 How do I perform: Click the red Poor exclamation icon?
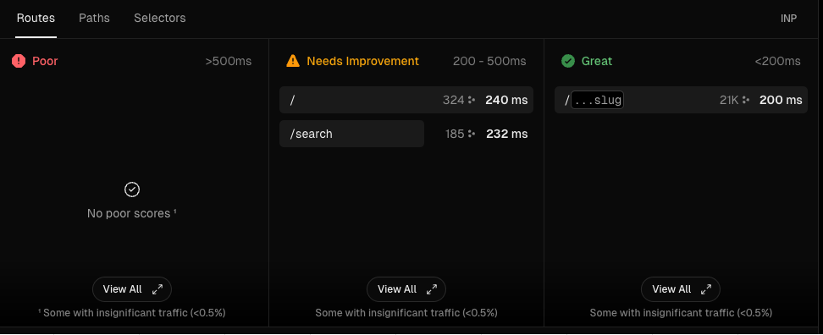19,62
